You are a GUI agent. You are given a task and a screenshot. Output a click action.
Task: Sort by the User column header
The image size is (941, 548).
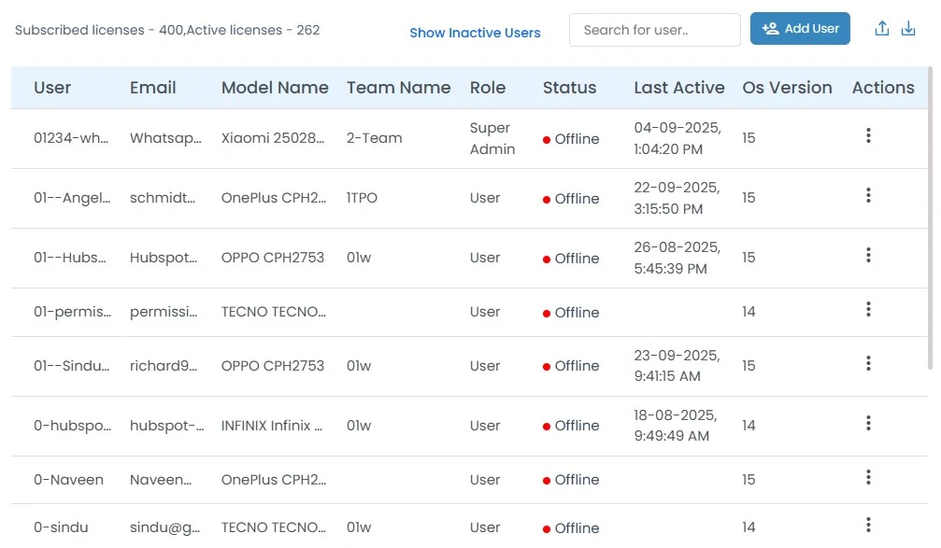[x=52, y=88]
